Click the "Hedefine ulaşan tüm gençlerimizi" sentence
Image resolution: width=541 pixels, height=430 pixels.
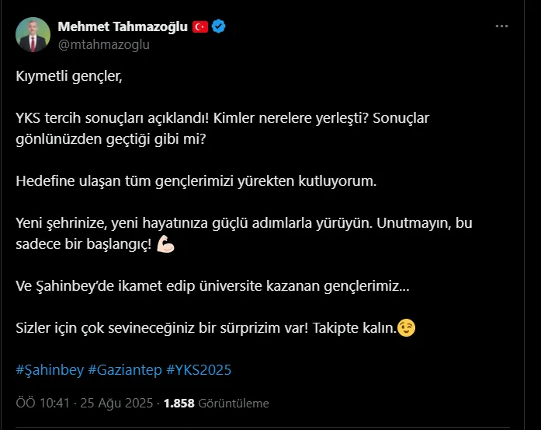[196, 181]
